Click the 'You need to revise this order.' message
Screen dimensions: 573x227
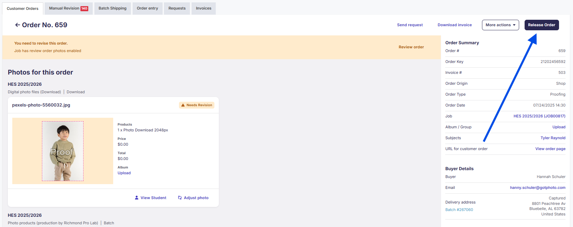tap(41, 43)
